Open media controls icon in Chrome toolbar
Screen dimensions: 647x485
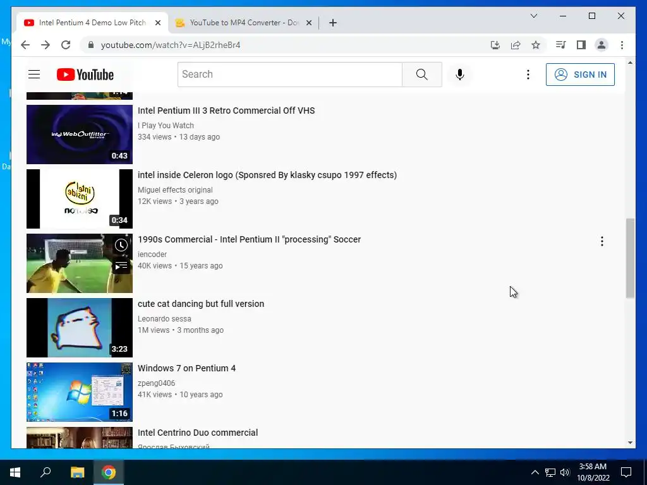[560, 45]
